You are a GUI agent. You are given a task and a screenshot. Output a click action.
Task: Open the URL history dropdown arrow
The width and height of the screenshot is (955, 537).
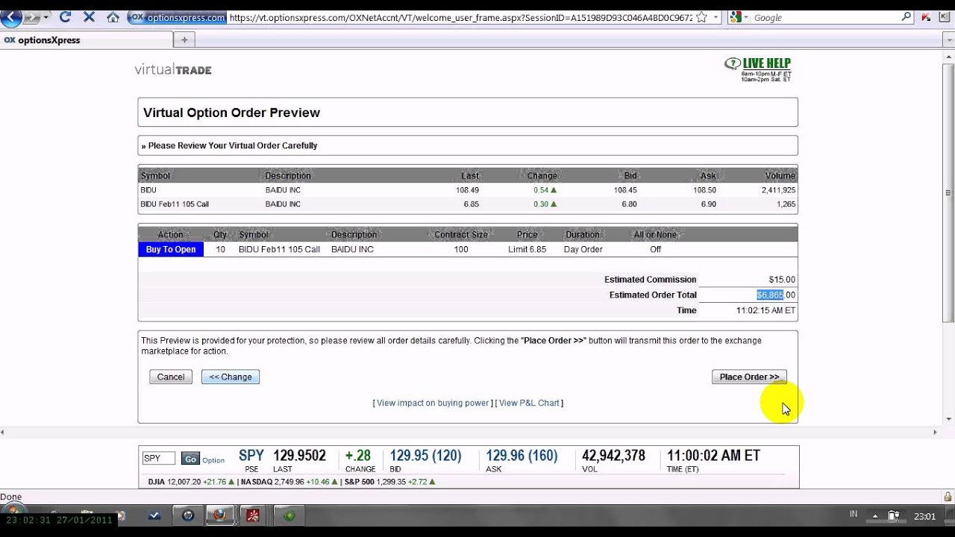[716, 17]
